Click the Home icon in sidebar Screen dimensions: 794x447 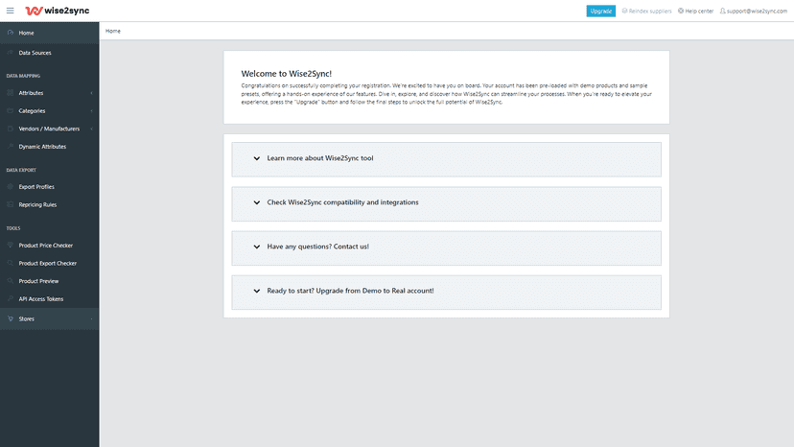(x=11, y=33)
